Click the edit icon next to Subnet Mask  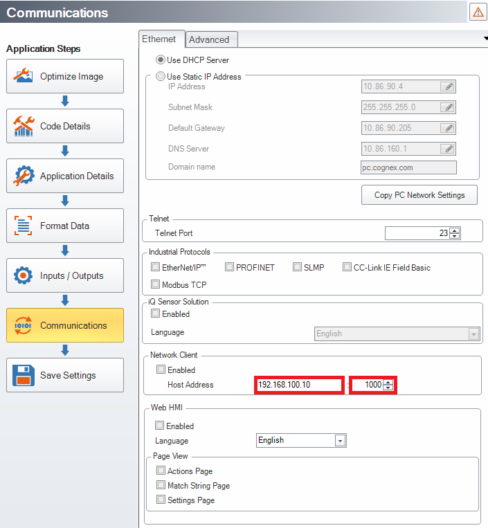[449, 107]
